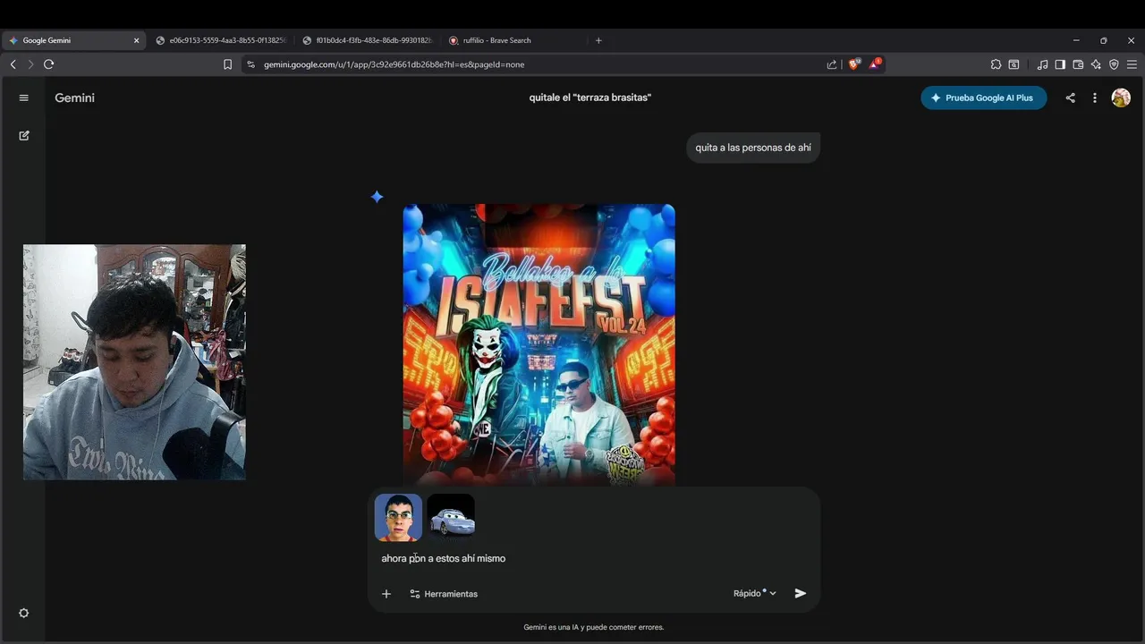1145x644 pixels.
Task: Toggle the browser sidebar panel icon
Action: pos(1060,64)
